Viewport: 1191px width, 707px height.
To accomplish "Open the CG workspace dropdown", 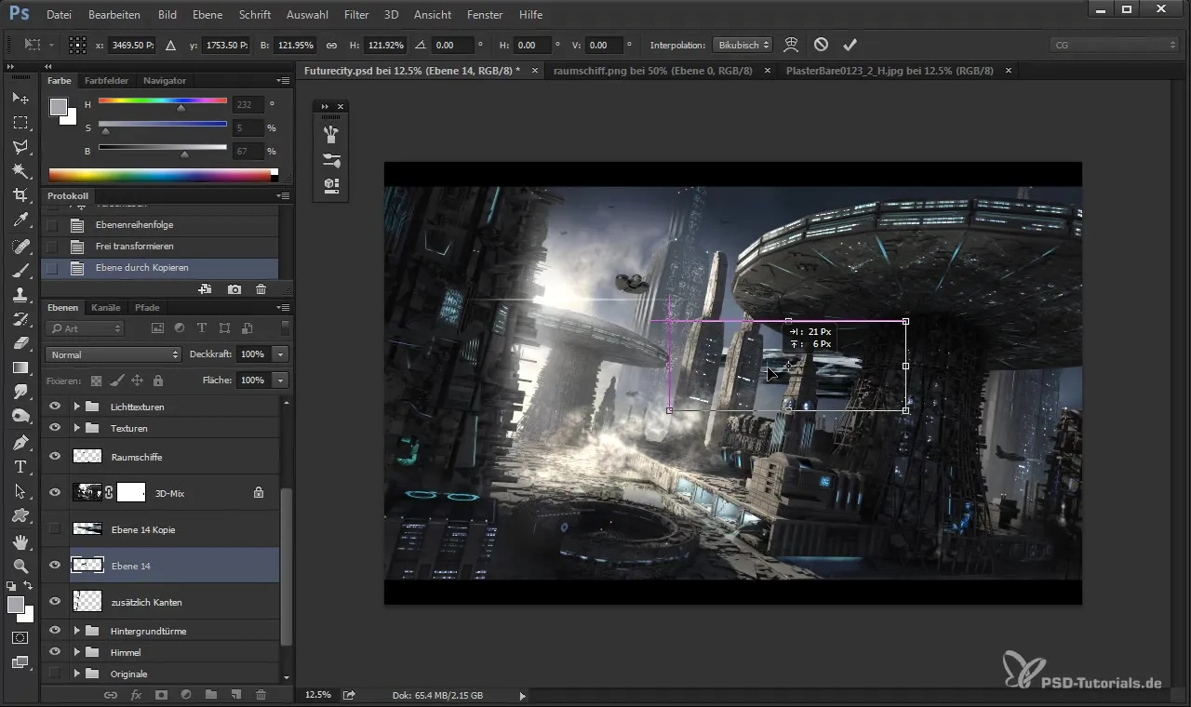I will 1114,45.
